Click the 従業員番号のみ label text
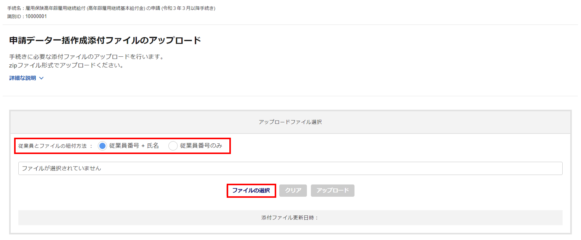581x240 pixels. (201, 146)
